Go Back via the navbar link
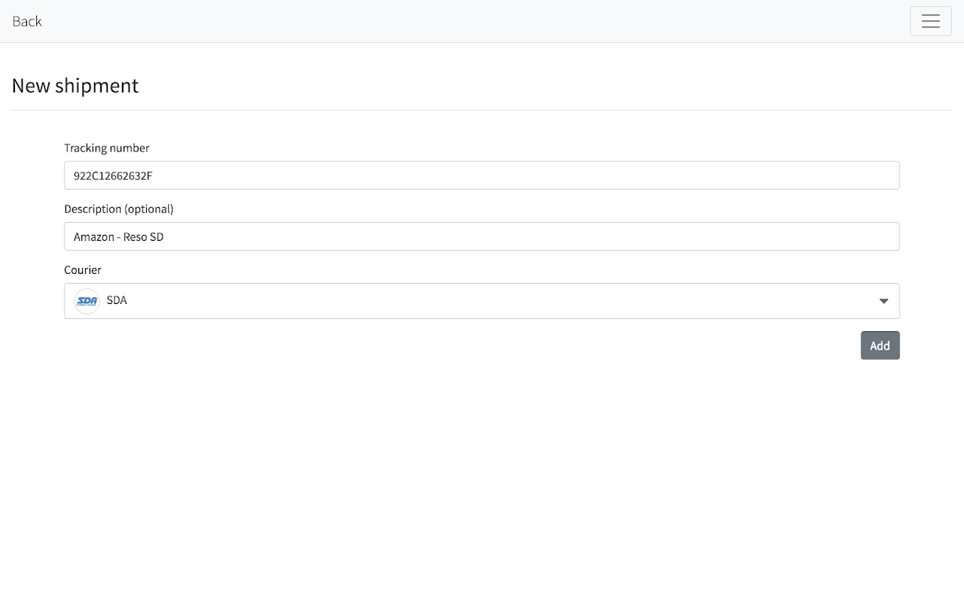 click(x=27, y=21)
